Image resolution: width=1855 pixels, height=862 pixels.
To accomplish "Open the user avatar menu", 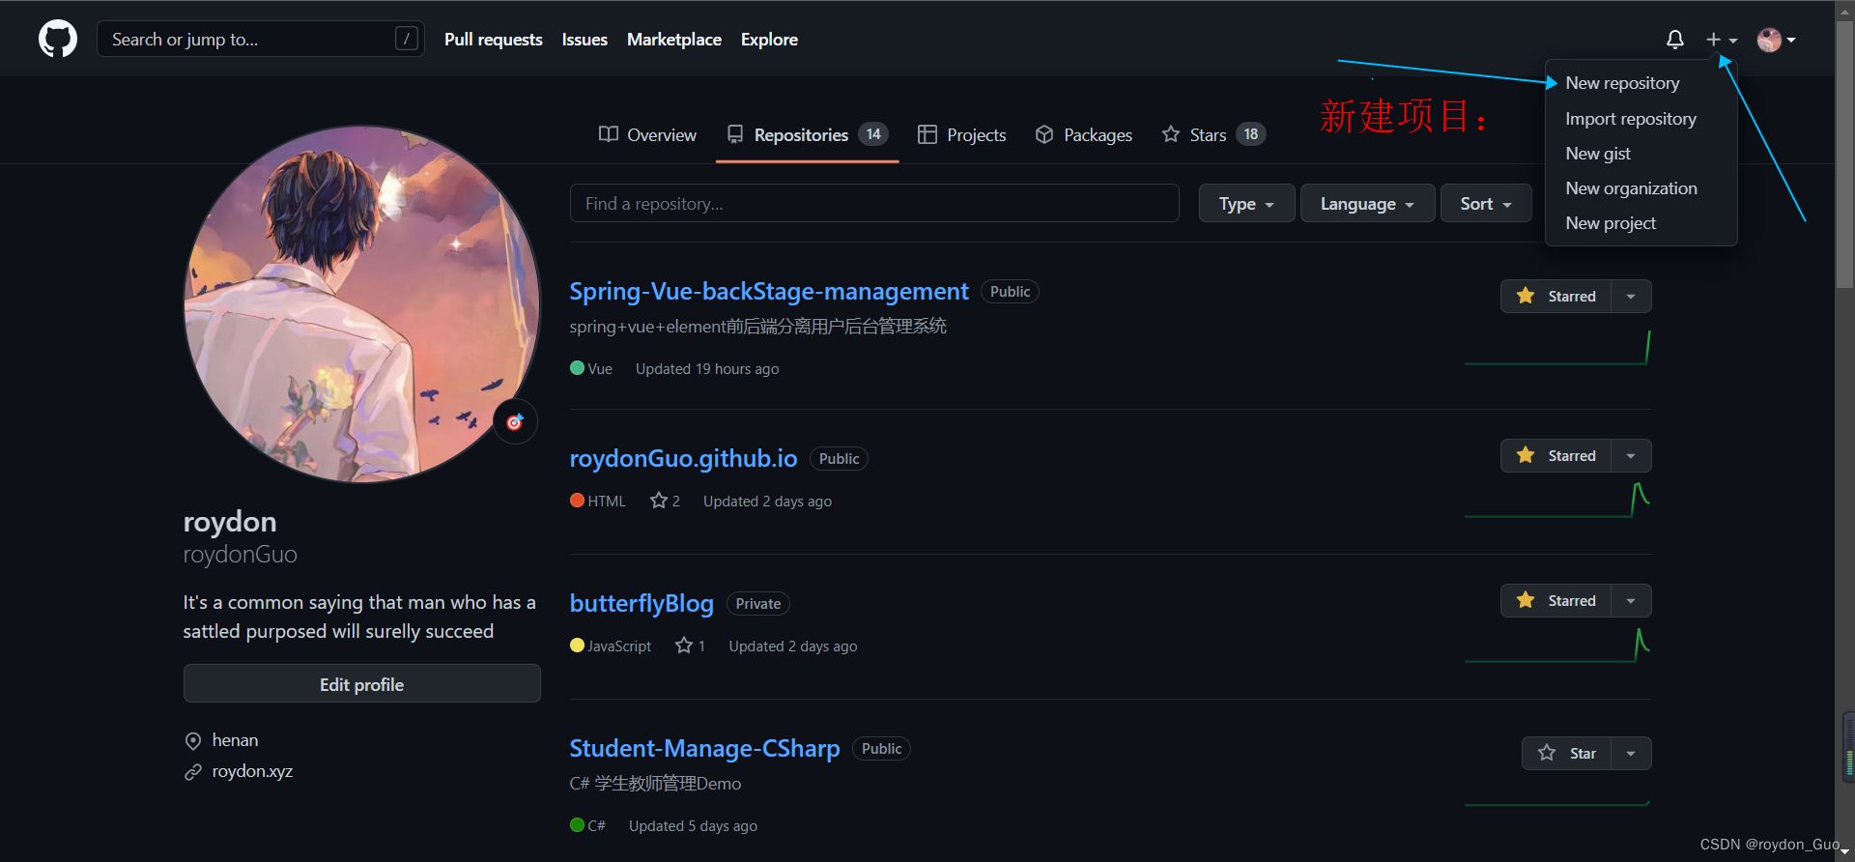I will point(1777,40).
